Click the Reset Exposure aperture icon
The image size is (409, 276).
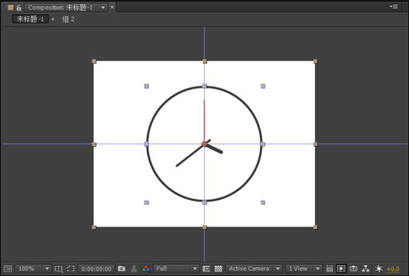tap(379, 269)
